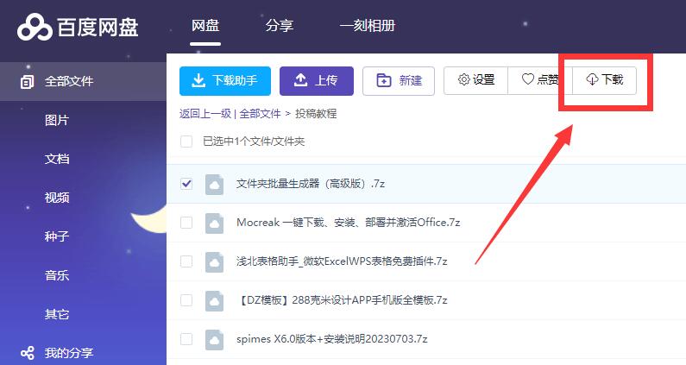Screen dimensions: 686x365
Task: Tick the checkbox for spimes X6.0 file
Action: (186, 339)
